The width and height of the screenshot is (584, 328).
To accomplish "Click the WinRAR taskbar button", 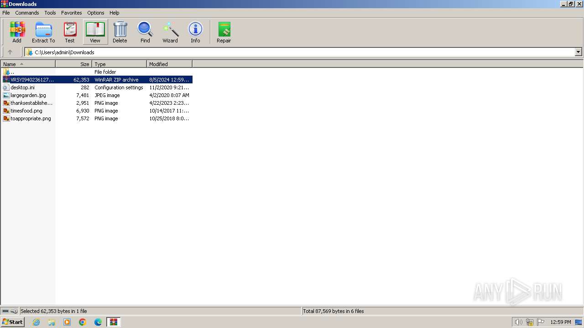I will 114,322.
